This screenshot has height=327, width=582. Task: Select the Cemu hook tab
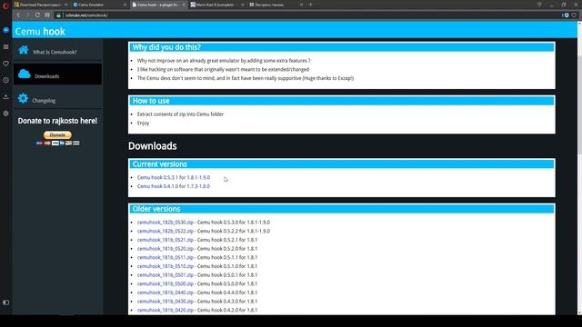coord(158,5)
